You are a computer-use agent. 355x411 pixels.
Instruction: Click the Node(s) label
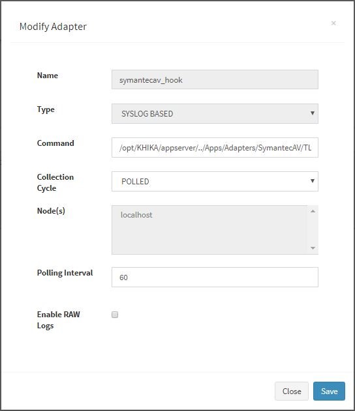(51, 211)
